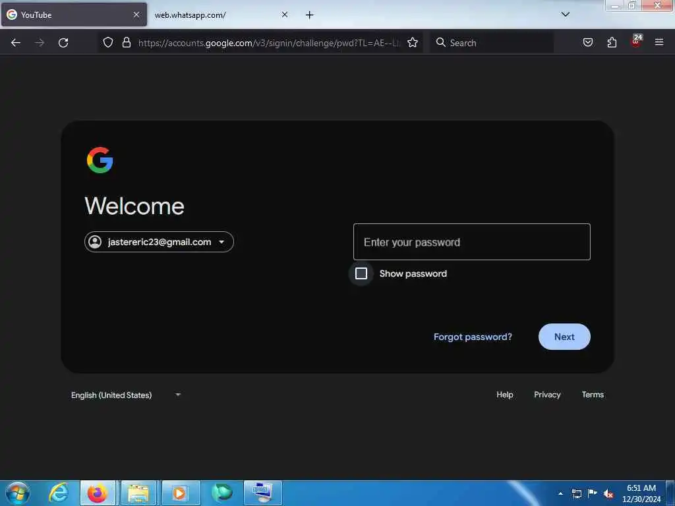Open the Terms link
This screenshot has height=506, width=675.
593,395
